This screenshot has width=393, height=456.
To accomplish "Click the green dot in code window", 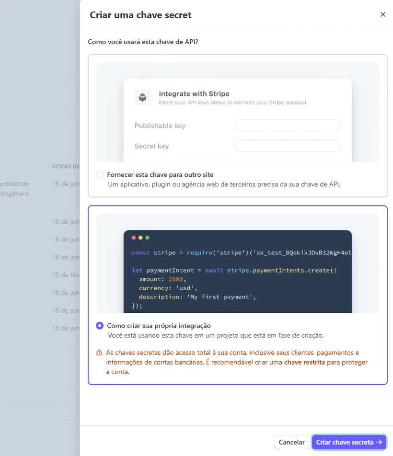I will [147, 238].
